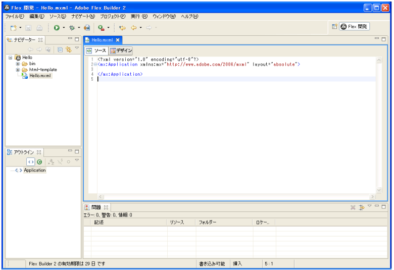
Task: Open the 実行(R) menu
Action: point(139,16)
